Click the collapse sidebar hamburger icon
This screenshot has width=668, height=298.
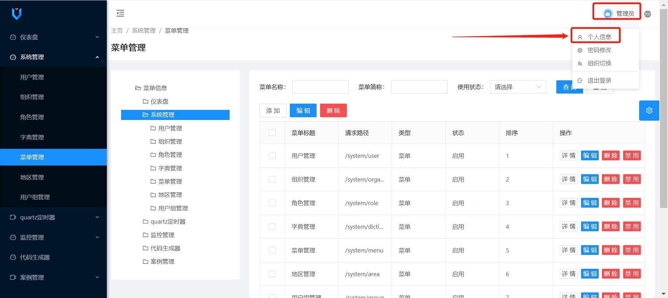120,13
